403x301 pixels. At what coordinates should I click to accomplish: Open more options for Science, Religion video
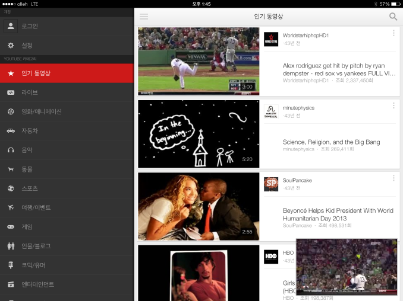coord(393,105)
